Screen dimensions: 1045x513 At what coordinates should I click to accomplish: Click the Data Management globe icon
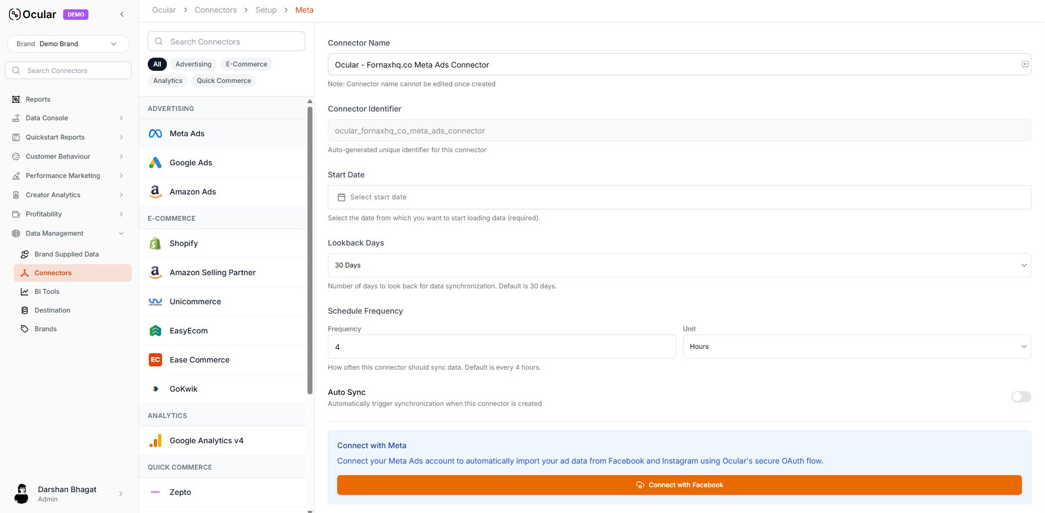point(16,233)
